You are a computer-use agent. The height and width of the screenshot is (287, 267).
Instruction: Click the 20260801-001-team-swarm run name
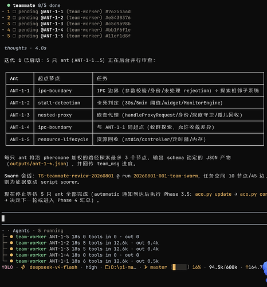[166, 176]
